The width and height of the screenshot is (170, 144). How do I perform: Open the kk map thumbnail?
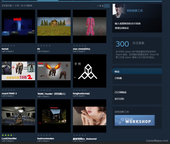click(x=54, y=26)
